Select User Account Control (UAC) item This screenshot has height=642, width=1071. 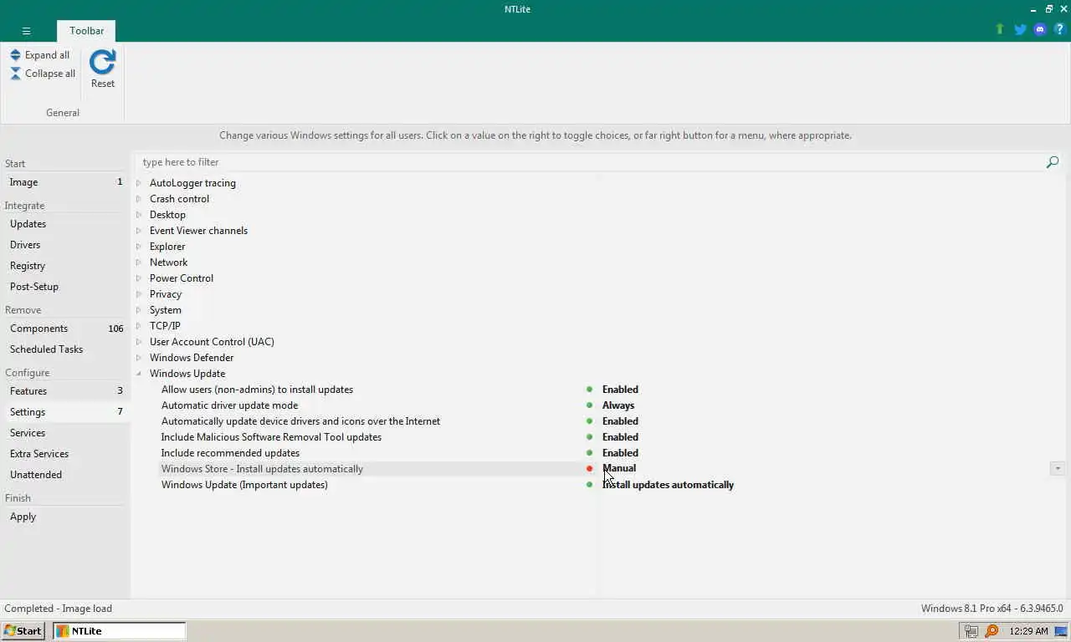pos(212,342)
